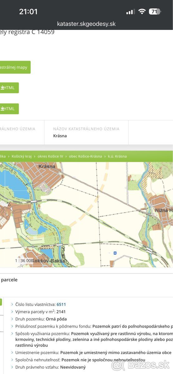Expand the Príslušnosť pozemku row arrow
The width and height of the screenshot is (173, 374).
[12, 326]
